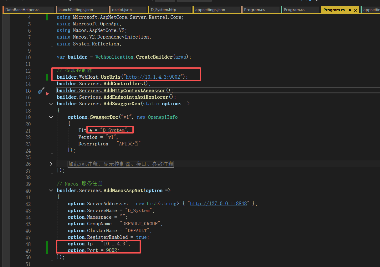
Task: Open the quick actions screwdriver icon
Action: pyautogui.click(x=41, y=90)
